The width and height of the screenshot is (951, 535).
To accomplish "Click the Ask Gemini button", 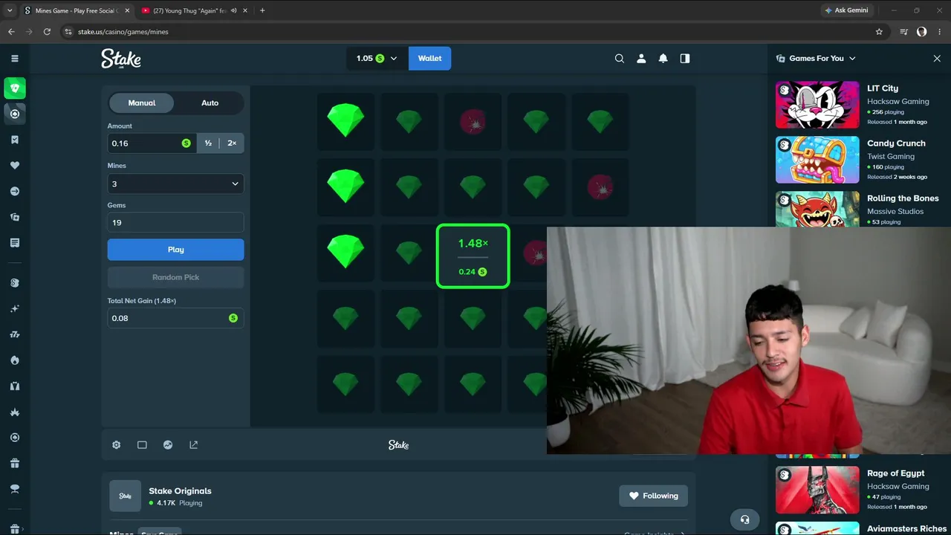I will click(x=845, y=10).
